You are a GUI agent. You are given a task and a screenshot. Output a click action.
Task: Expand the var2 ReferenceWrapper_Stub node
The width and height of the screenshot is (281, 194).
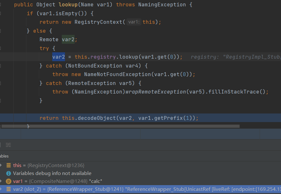pos(1,189)
